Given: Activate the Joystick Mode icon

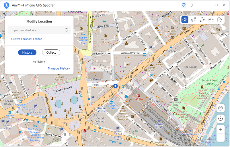Looking at the screenshot, I should click(211, 20).
